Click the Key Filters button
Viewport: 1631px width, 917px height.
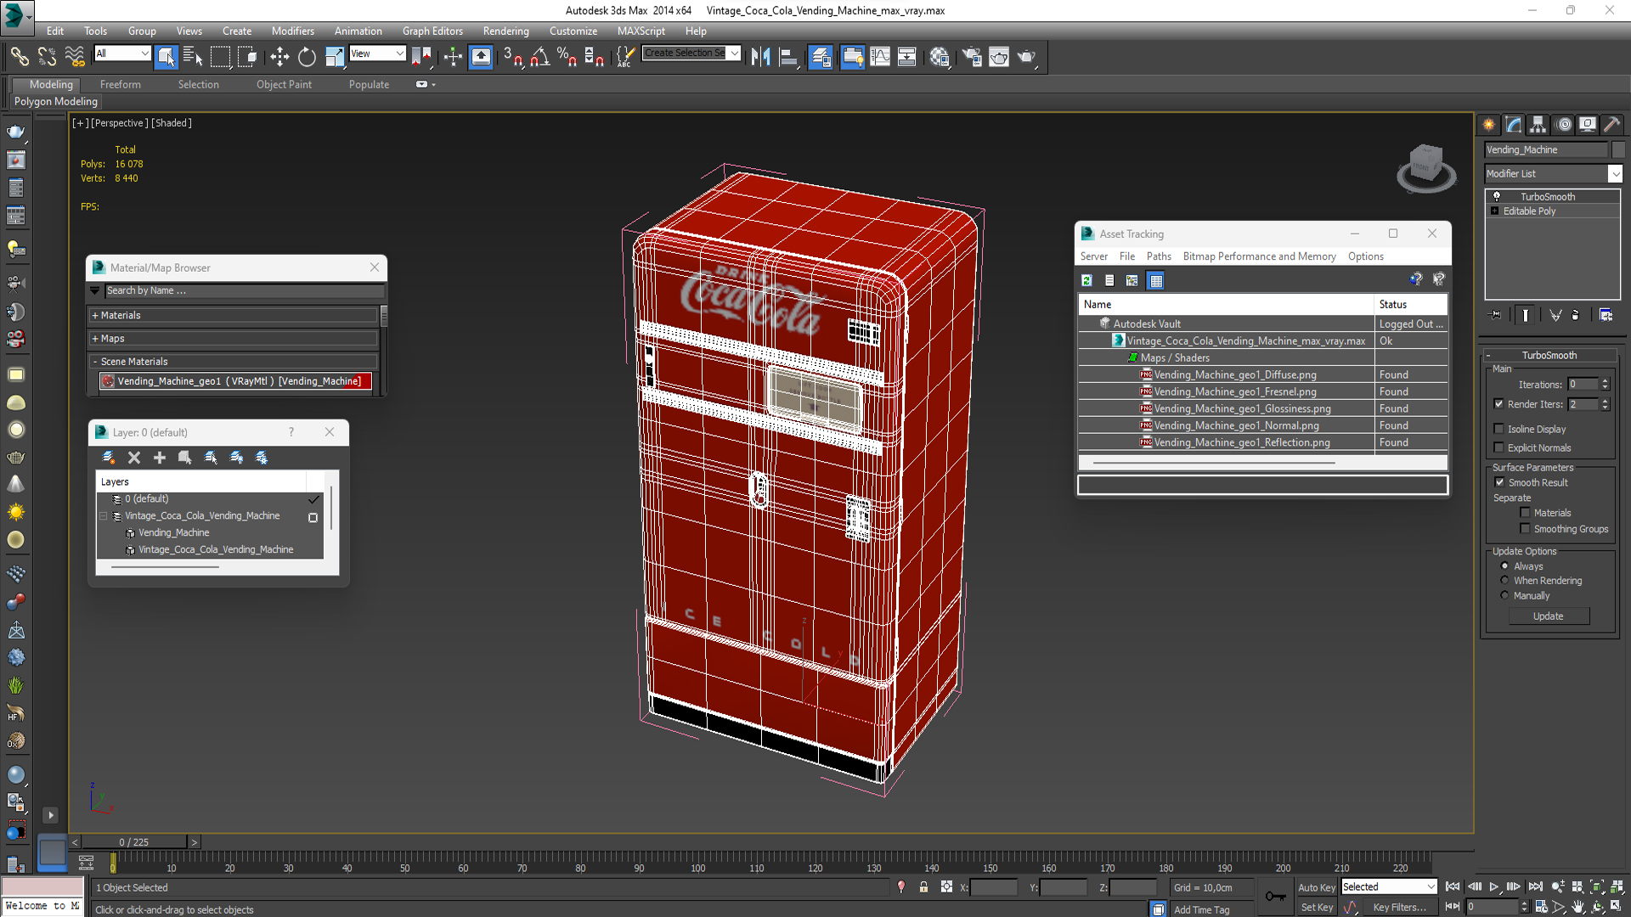1399,908
